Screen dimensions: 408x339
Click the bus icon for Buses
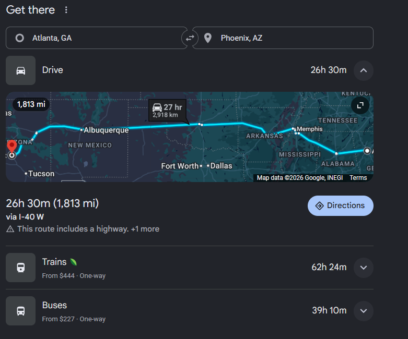coord(21,311)
